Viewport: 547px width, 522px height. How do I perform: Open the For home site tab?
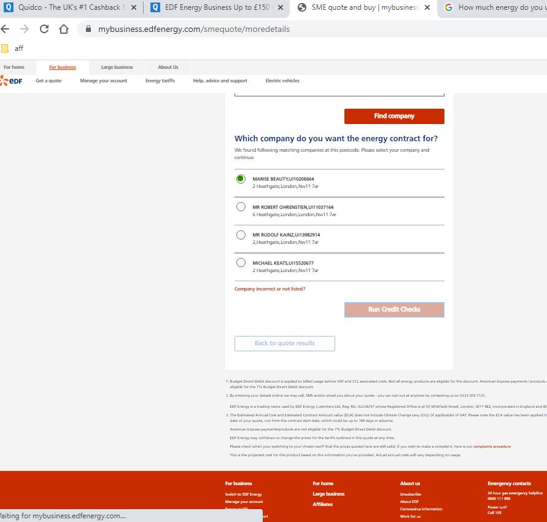[x=14, y=67]
